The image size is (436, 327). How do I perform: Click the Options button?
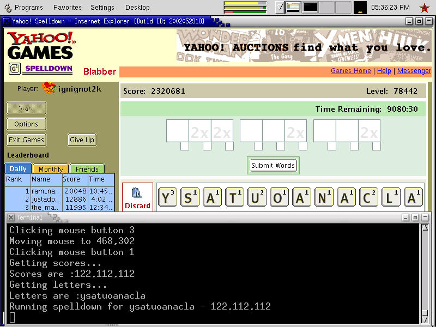click(x=26, y=124)
